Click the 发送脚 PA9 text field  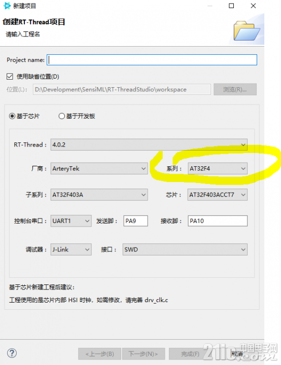point(135,221)
